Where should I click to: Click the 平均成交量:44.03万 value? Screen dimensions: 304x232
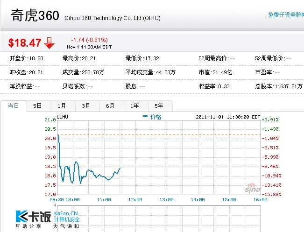150,72
